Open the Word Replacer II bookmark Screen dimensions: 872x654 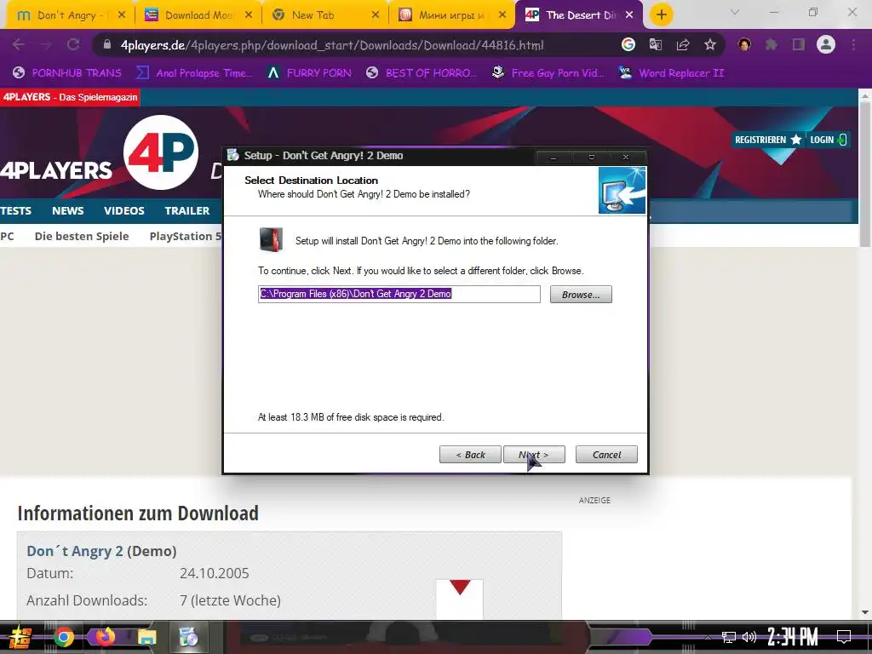click(x=672, y=73)
